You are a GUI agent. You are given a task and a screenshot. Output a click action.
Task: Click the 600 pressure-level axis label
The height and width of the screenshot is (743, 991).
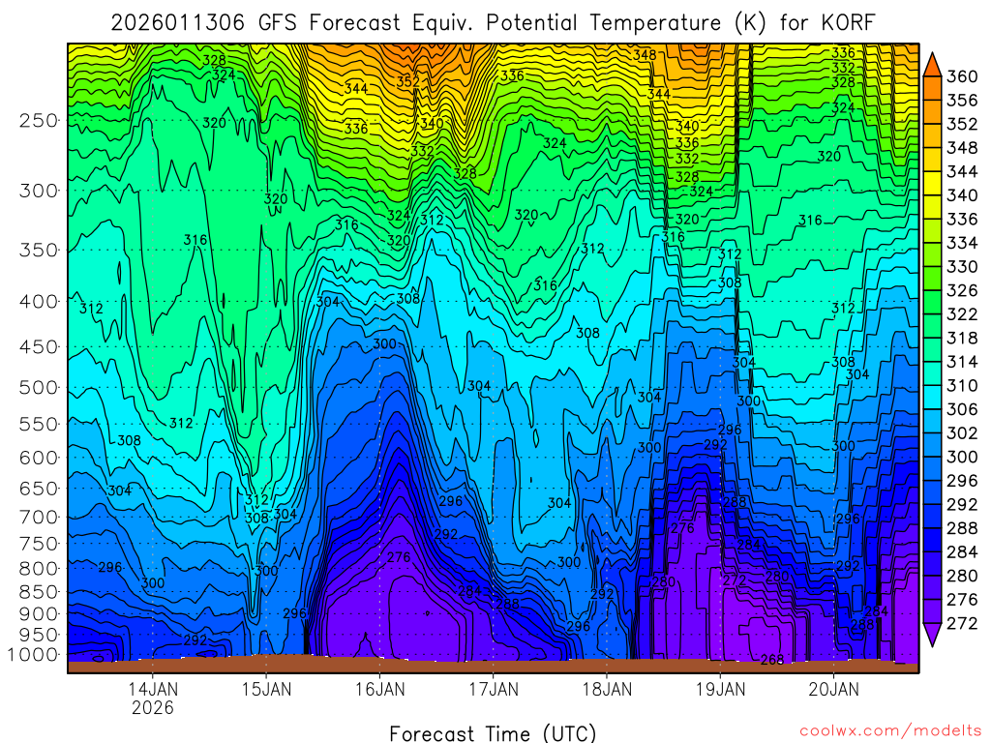tap(39, 458)
